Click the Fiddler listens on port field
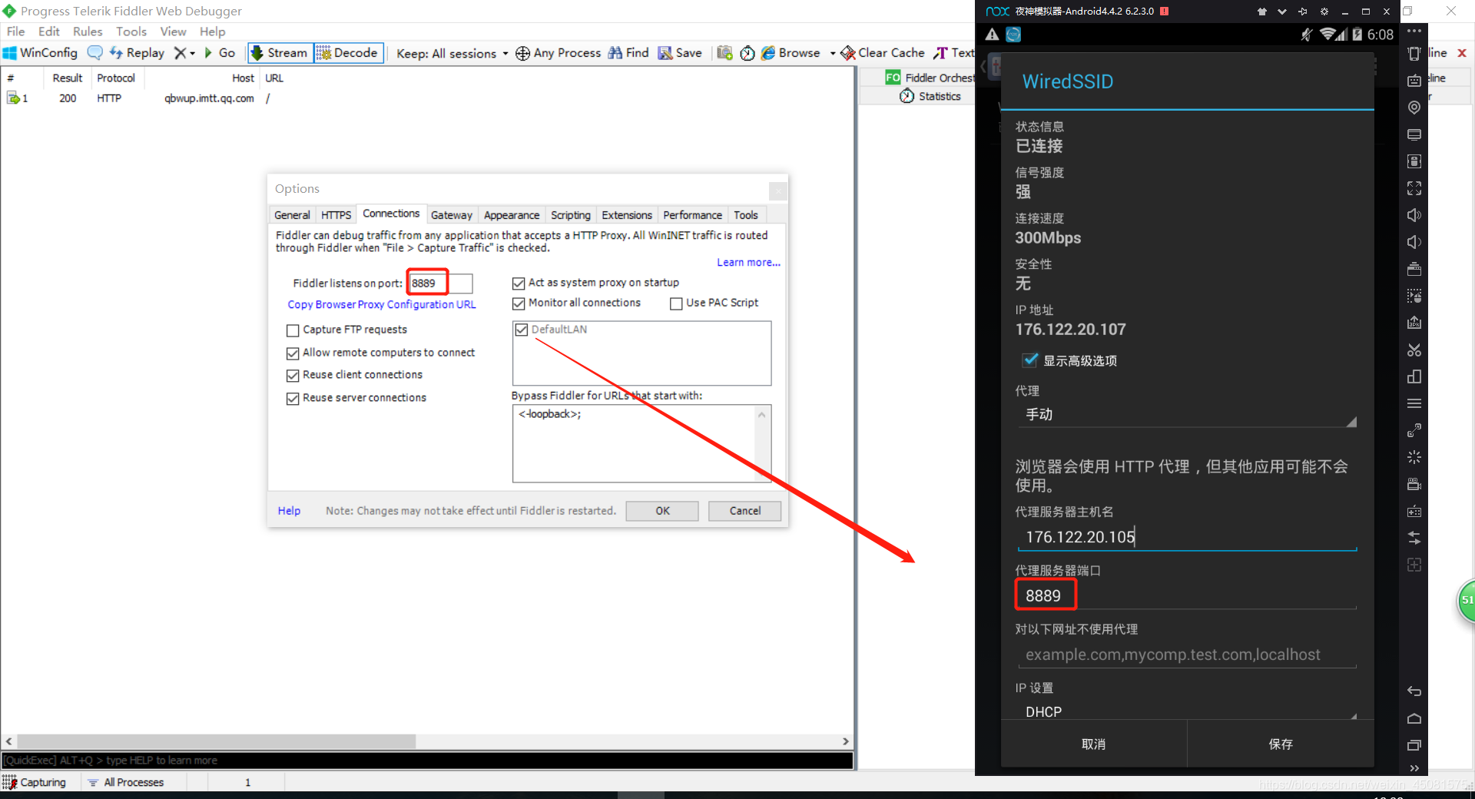The image size is (1475, 799). [x=440, y=283]
